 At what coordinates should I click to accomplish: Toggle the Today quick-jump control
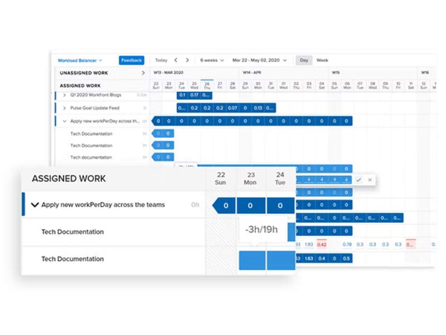161,60
